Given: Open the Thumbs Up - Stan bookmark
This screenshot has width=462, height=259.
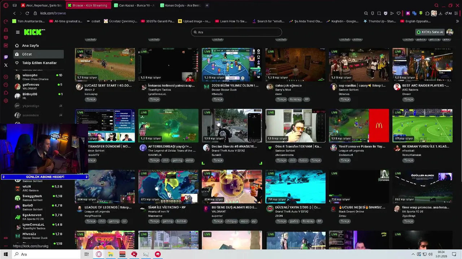Looking at the screenshot, I should pos(380,21).
